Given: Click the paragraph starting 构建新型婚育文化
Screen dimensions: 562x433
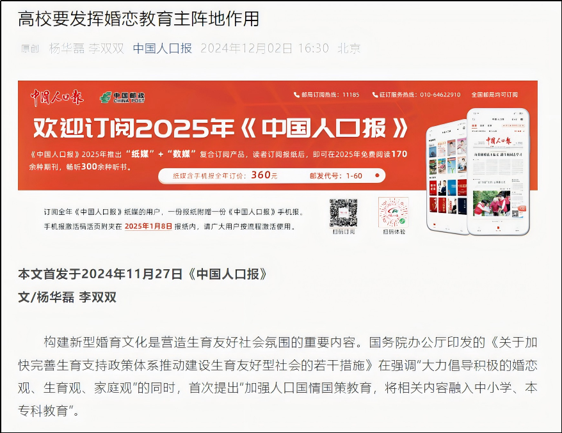Looking at the screenshot, I should (278, 377).
